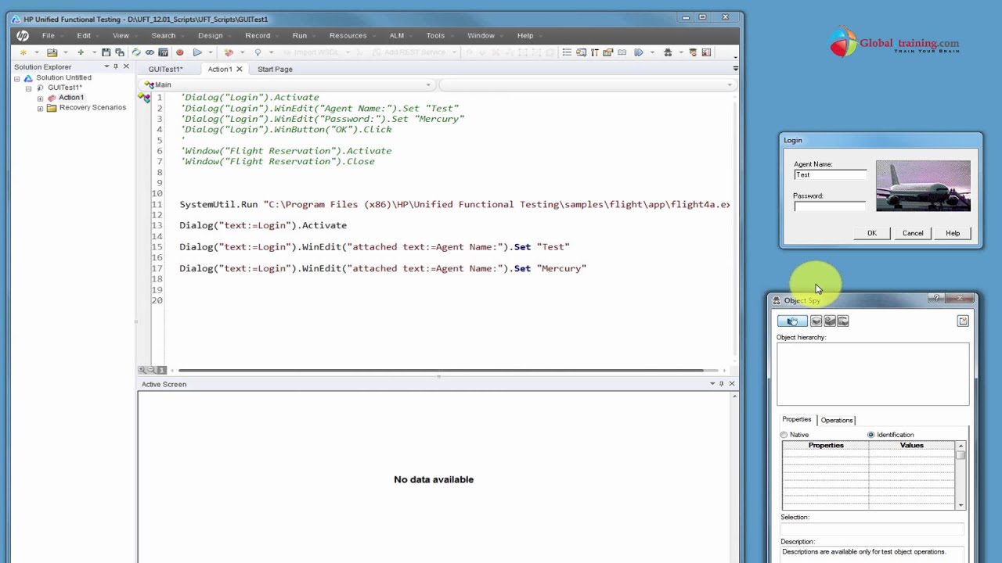Click the box-with-plus icon in Object Spy
Image resolution: width=1002 pixels, height=563 pixels.
tap(830, 321)
